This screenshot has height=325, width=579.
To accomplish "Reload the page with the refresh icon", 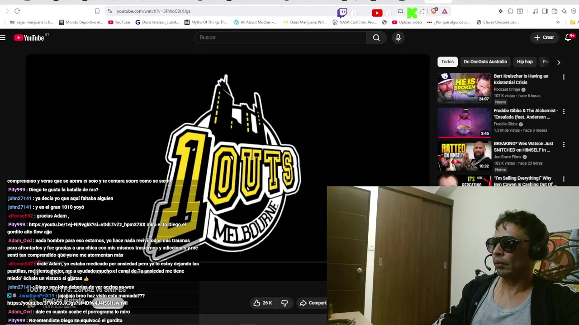I will pyautogui.click(x=17, y=11).
